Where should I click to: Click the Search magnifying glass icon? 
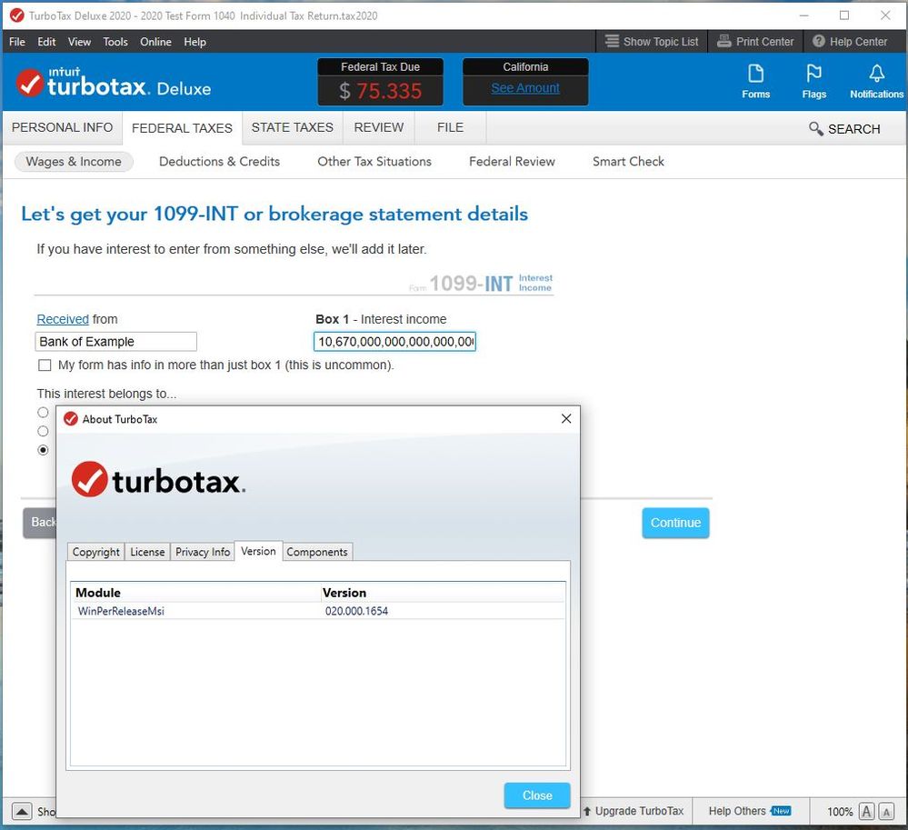click(x=815, y=128)
